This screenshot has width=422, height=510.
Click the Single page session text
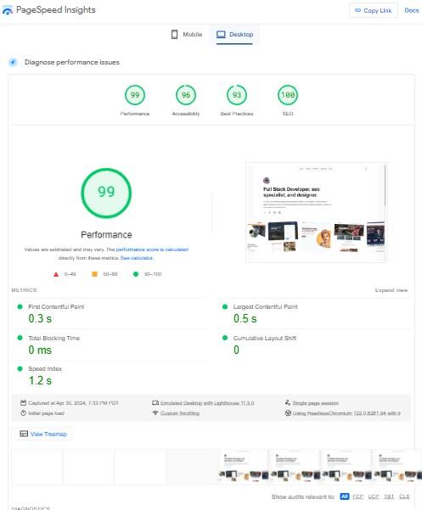pyautogui.click(x=315, y=403)
